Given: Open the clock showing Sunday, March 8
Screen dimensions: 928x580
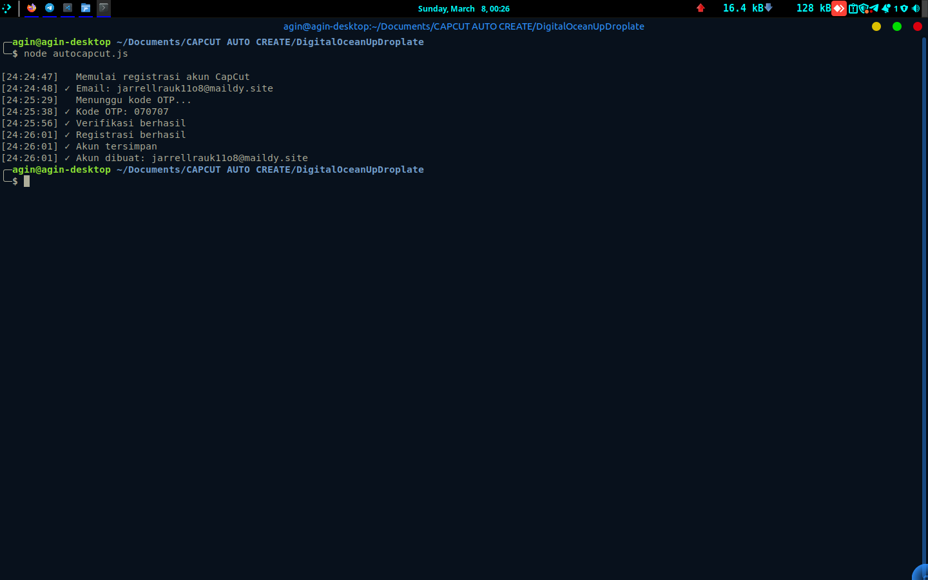Looking at the screenshot, I should tap(463, 8).
